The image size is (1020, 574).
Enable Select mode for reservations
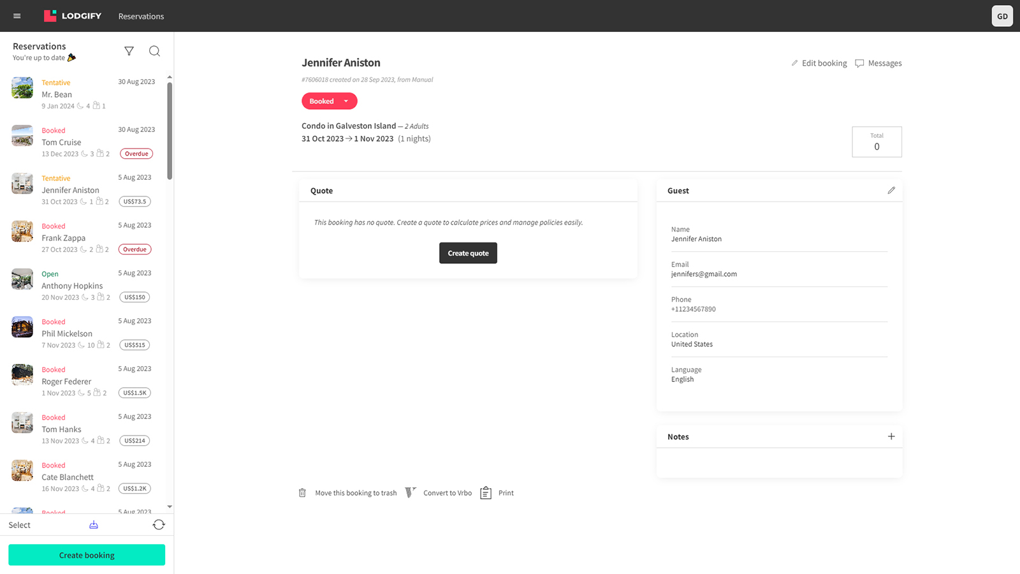pos(19,524)
